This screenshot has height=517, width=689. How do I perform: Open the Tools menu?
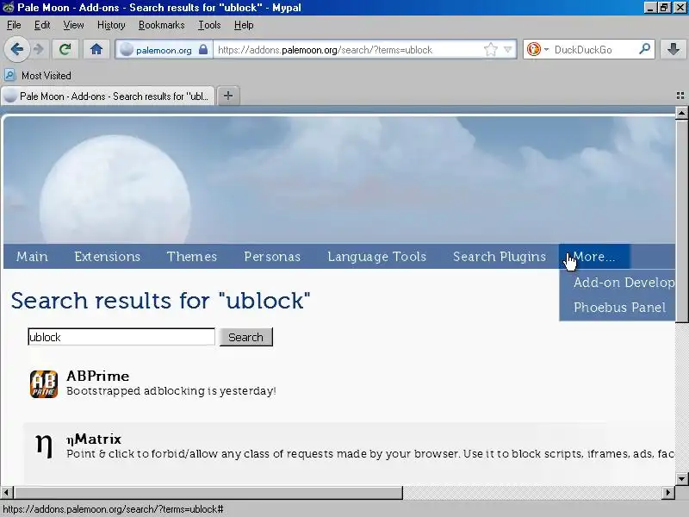tap(209, 25)
